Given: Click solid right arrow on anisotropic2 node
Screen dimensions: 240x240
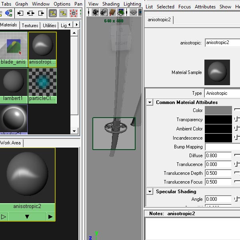Looking at the screenshot, I should pos(50,217).
